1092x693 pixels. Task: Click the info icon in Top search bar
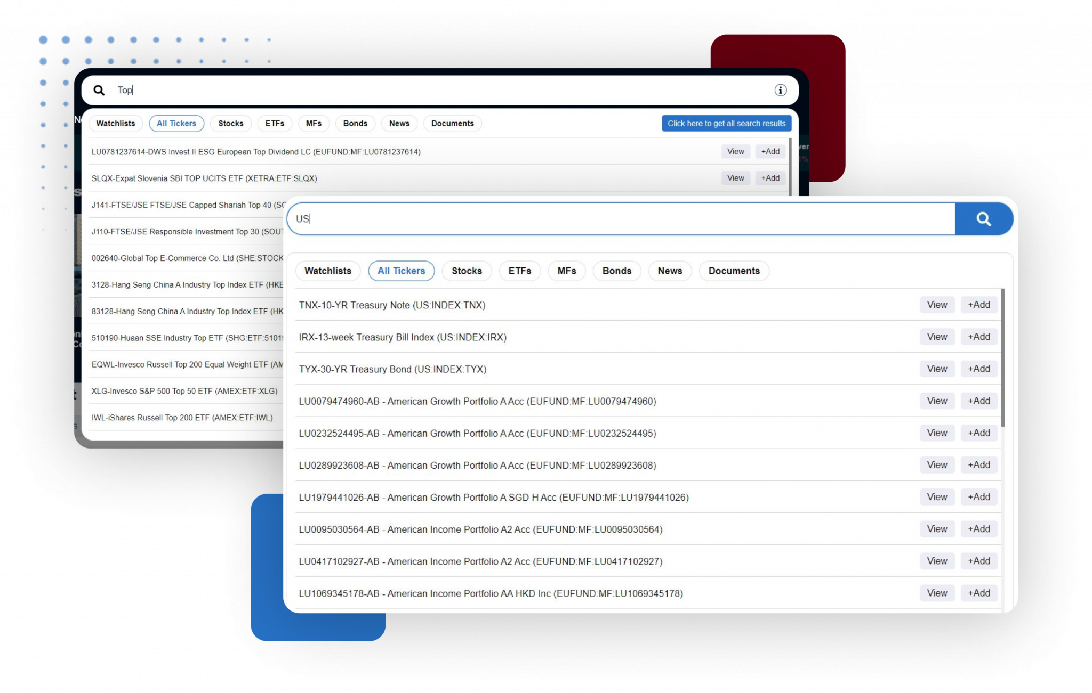click(780, 90)
